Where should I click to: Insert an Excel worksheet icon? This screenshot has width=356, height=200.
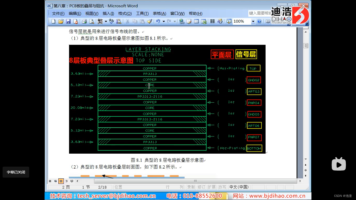click(x=204, y=21)
